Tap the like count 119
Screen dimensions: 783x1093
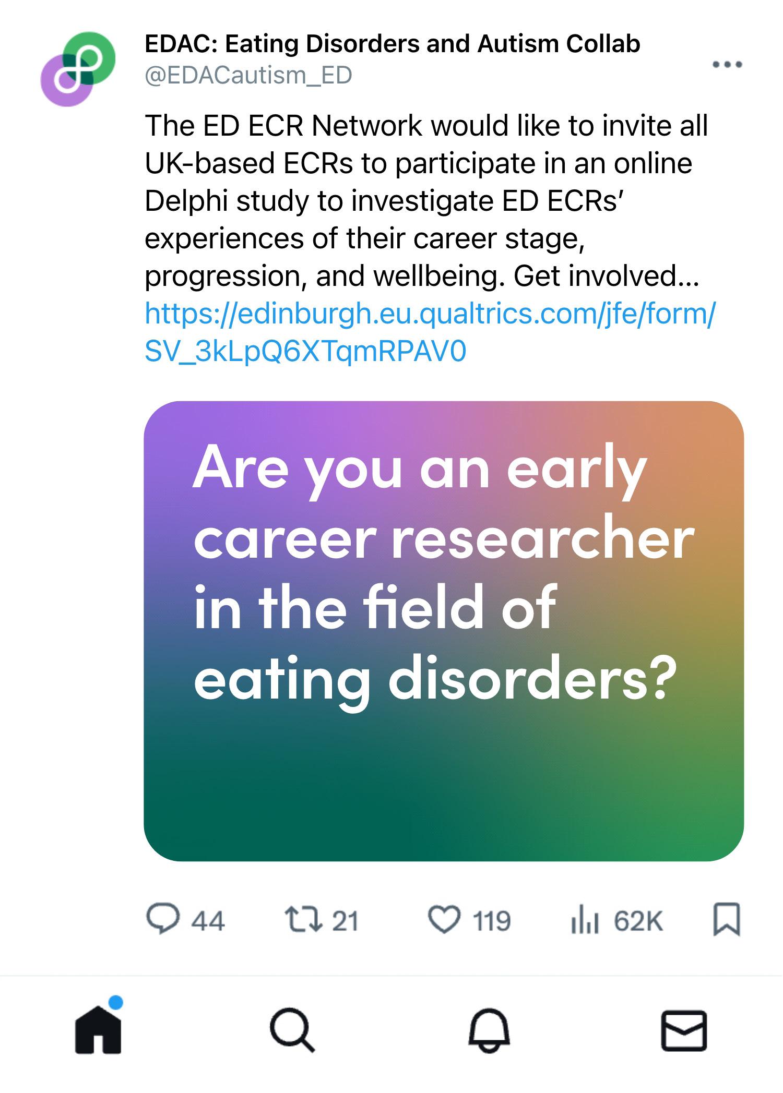click(x=491, y=921)
